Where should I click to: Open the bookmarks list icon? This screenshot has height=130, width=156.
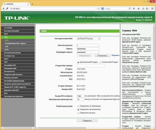(147, 9)
